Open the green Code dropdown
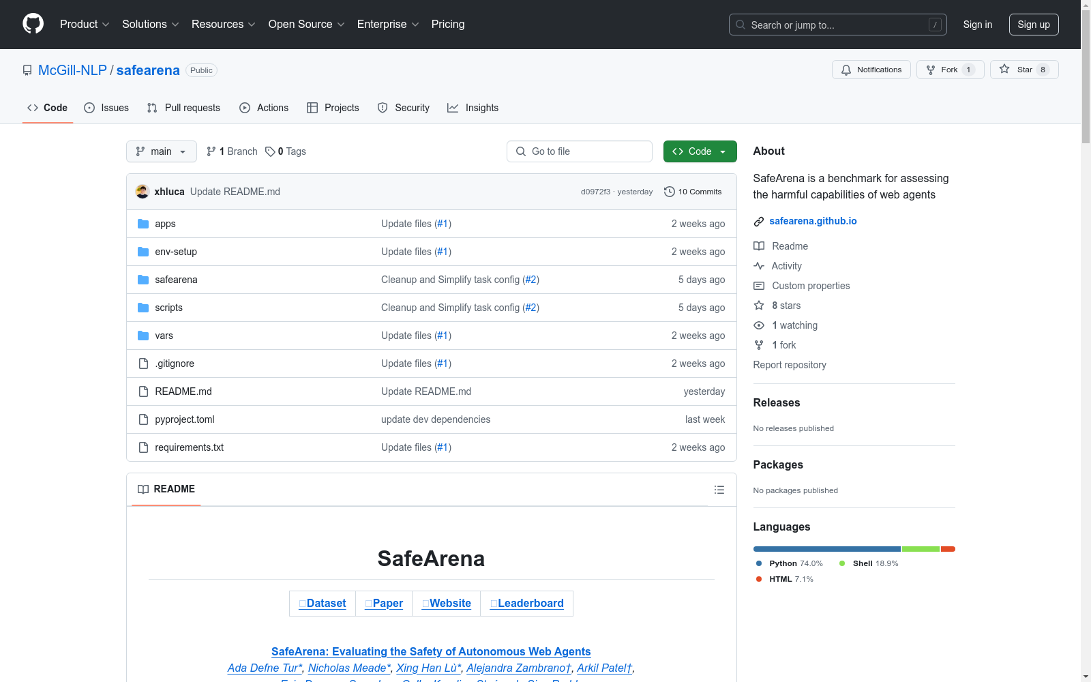 [700, 151]
